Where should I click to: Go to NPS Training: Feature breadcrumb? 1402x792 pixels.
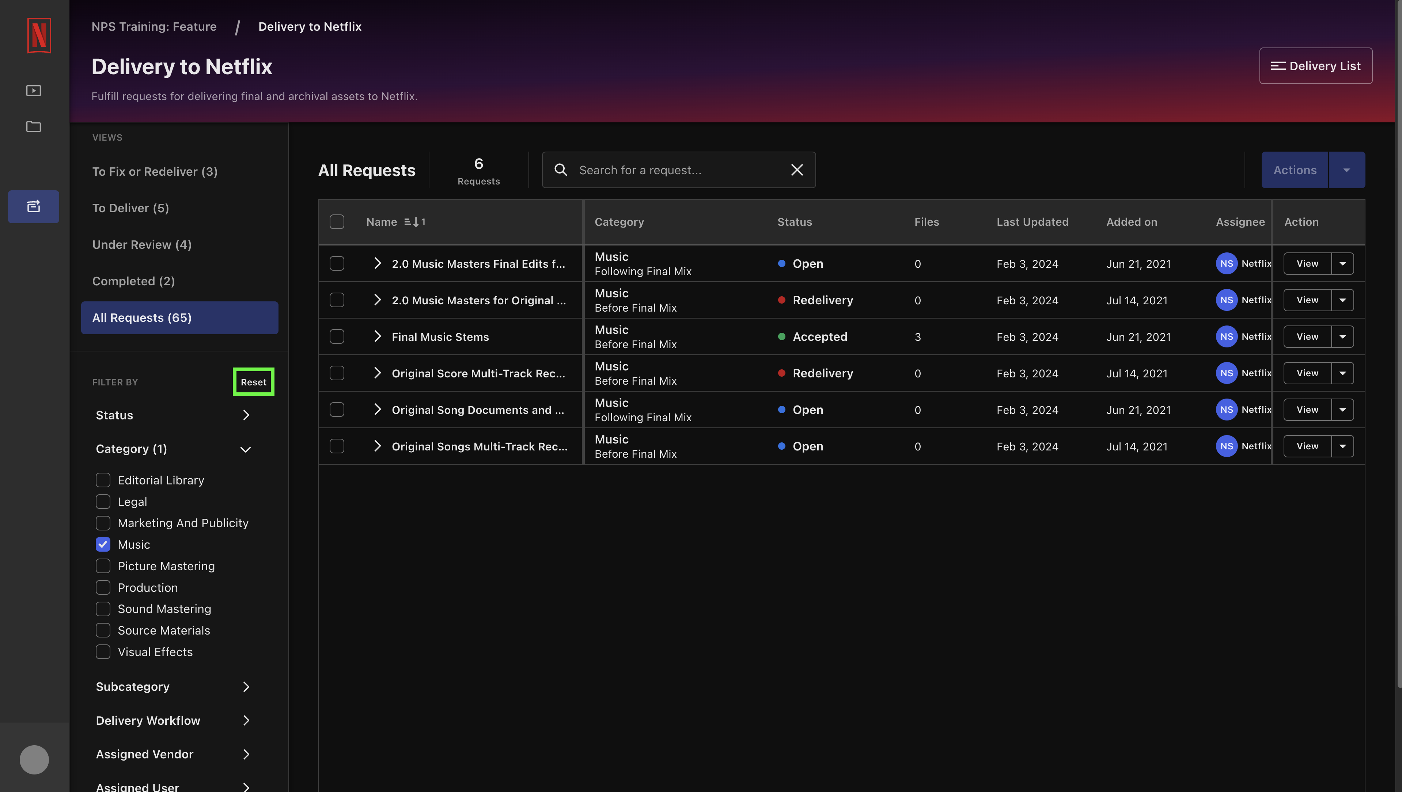coord(154,26)
